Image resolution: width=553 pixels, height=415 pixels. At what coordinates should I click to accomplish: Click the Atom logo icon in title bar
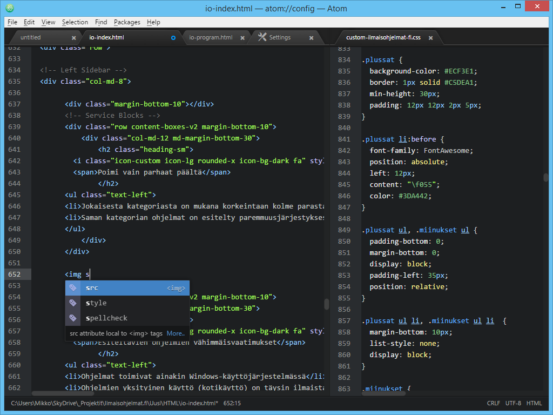click(10, 8)
